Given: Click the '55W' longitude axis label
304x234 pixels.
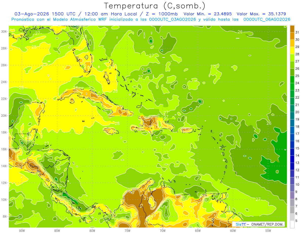Looking at the screenshot, I should (268, 231).
